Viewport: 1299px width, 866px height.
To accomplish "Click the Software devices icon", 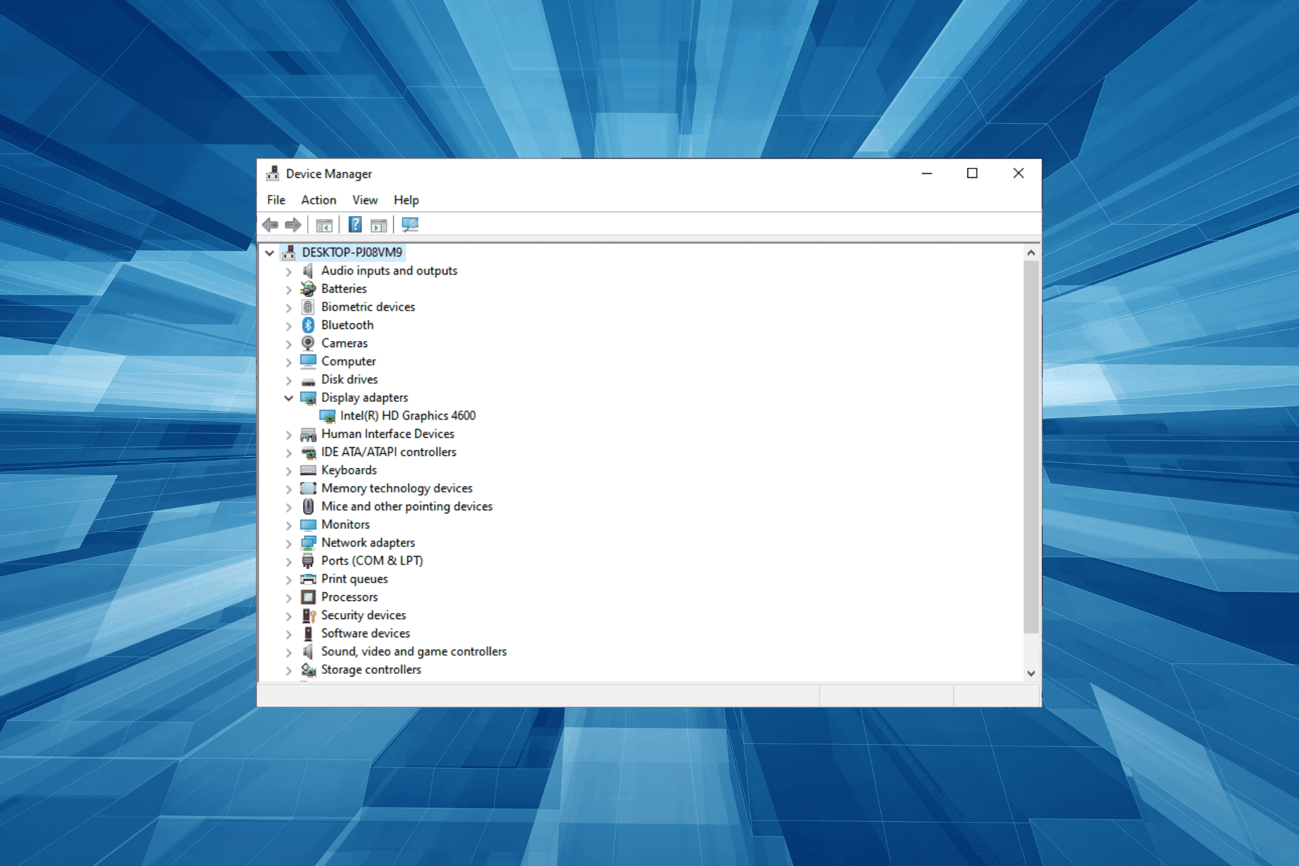I will (x=308, y=633).
